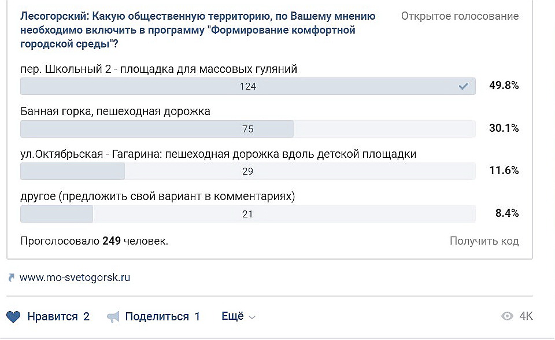Screen dimensions: 555x340
Task: Click the megaphone share icon
Action: click(113, 317)
